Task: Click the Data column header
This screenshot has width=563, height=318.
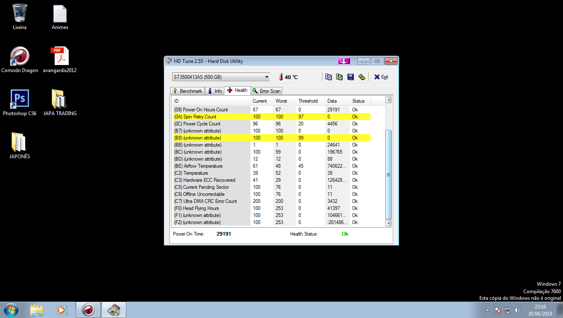Action: [x=337, y=101]
